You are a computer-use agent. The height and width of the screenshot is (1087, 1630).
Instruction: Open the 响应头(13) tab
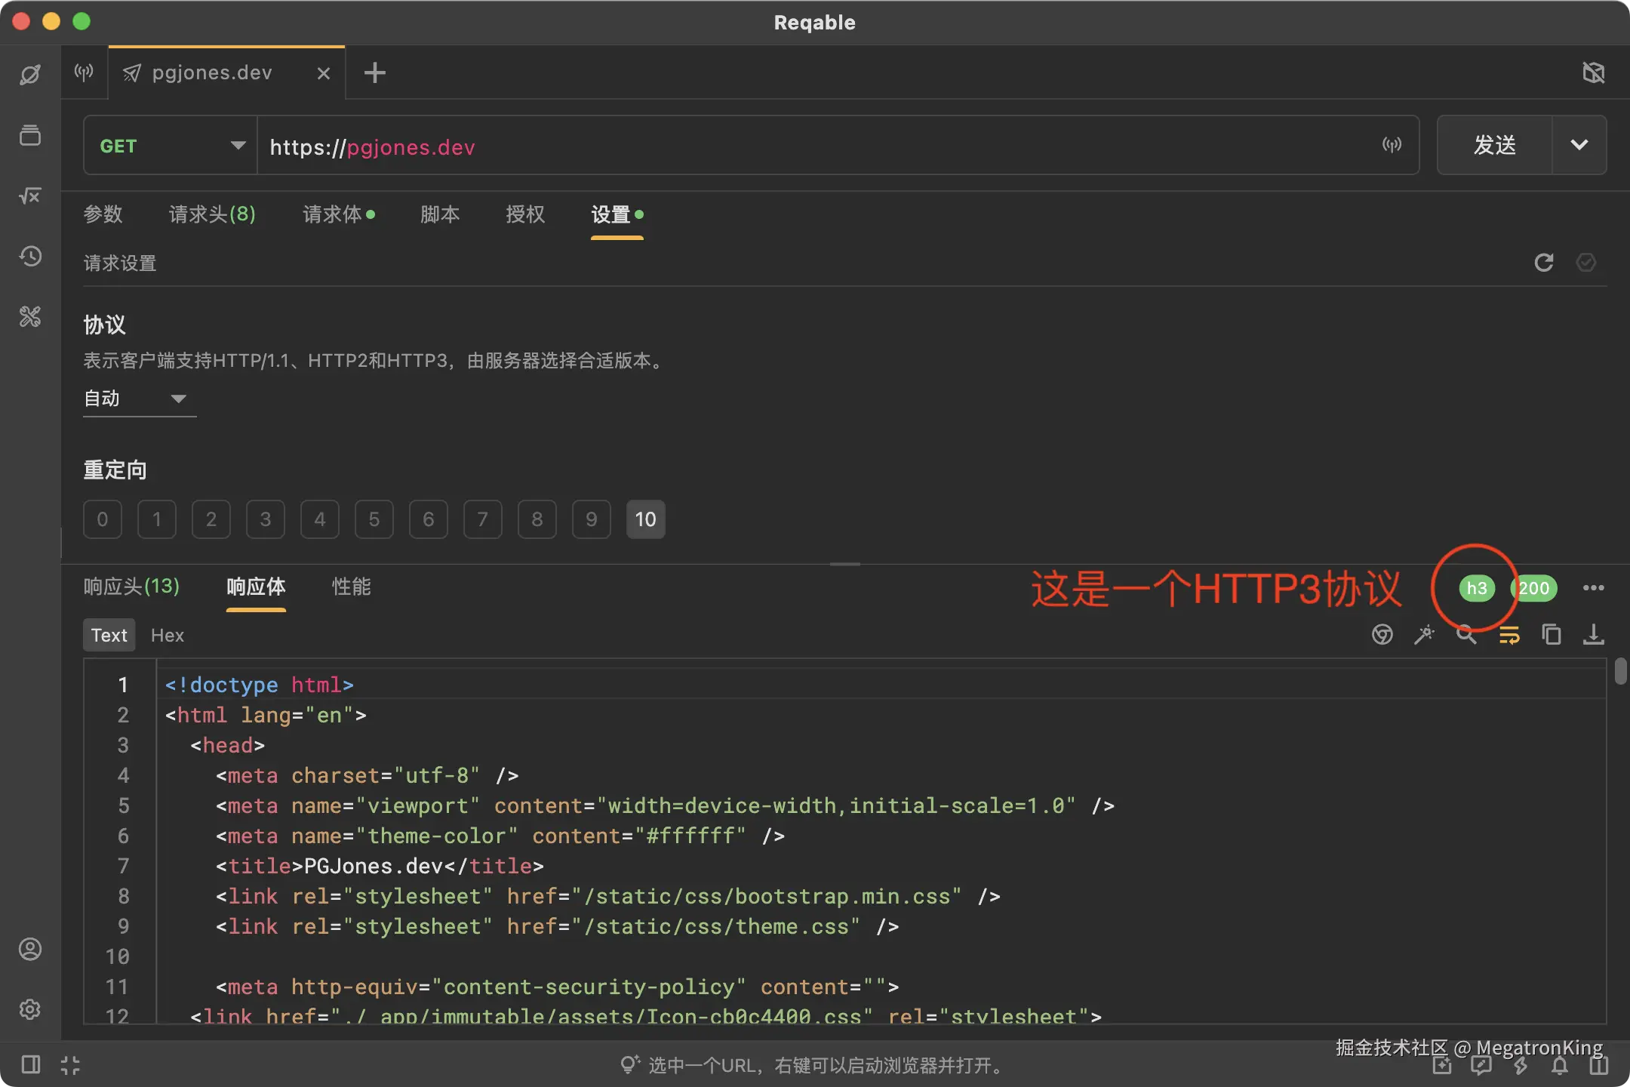tap(131, 587)
